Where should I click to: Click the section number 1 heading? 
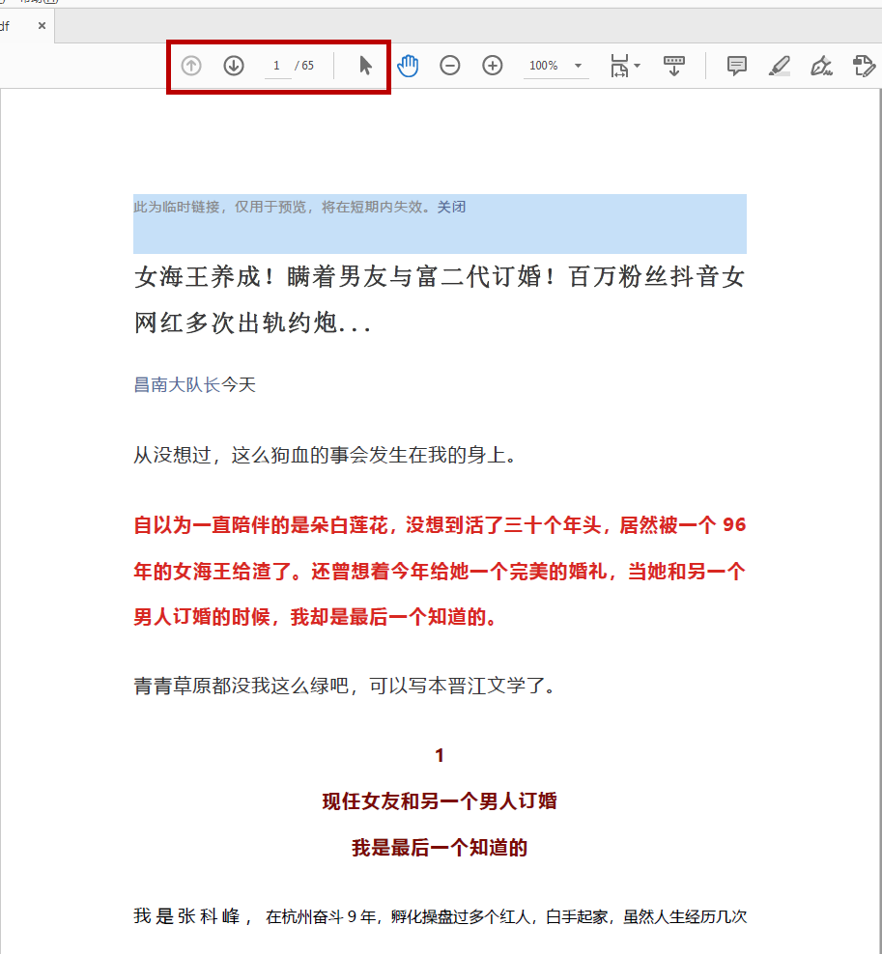(440, 756)
